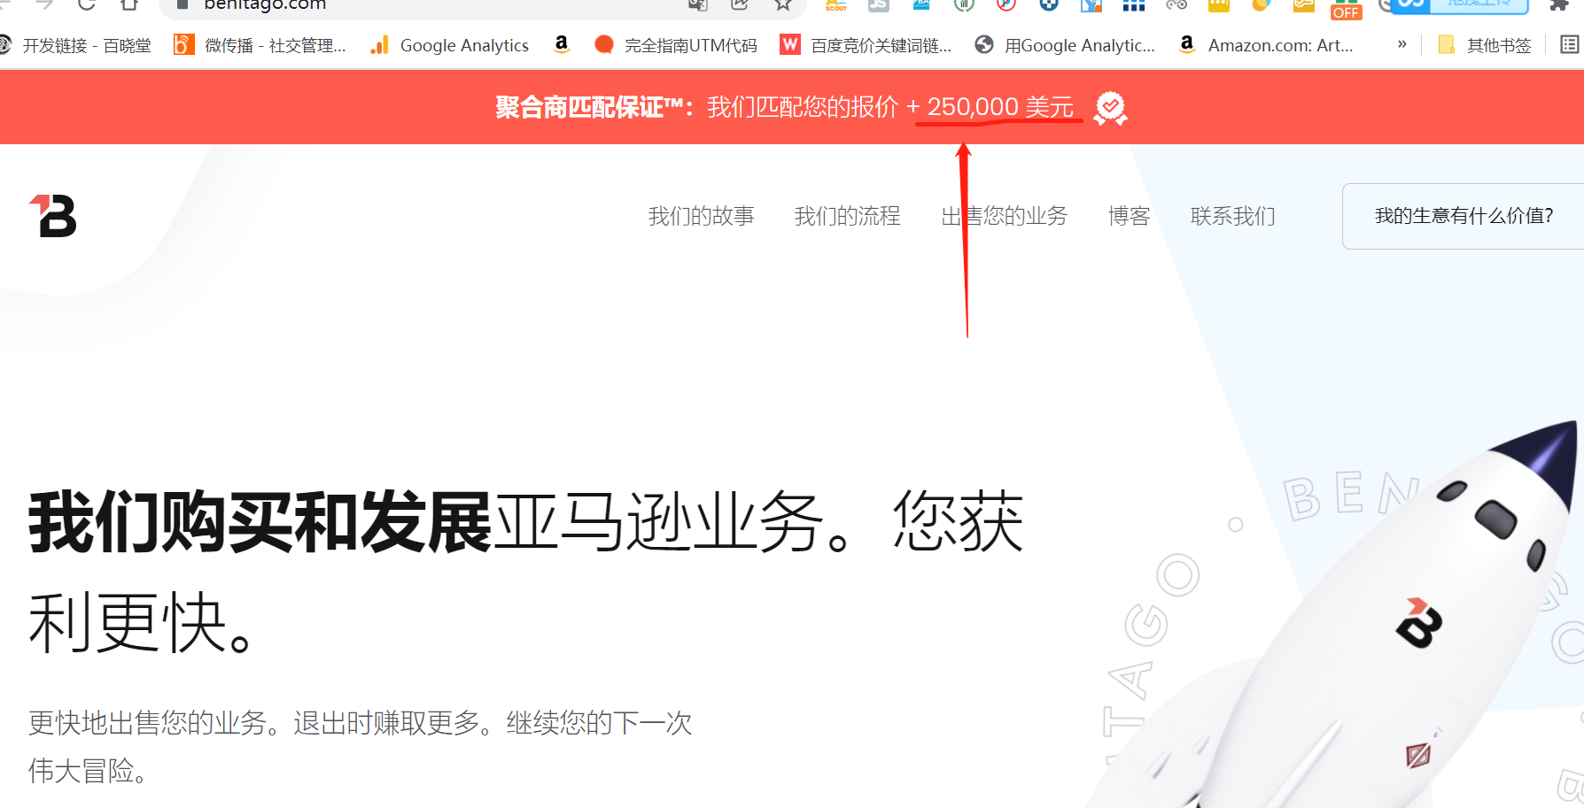Click the browser home icon
This screenshot has width=1584, height=808.
coord(129,5)
